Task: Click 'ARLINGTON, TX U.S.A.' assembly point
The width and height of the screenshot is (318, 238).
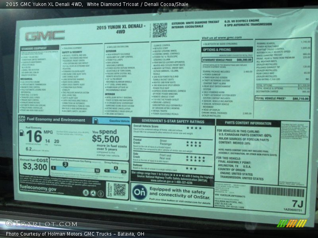Action: coord(235,166)
